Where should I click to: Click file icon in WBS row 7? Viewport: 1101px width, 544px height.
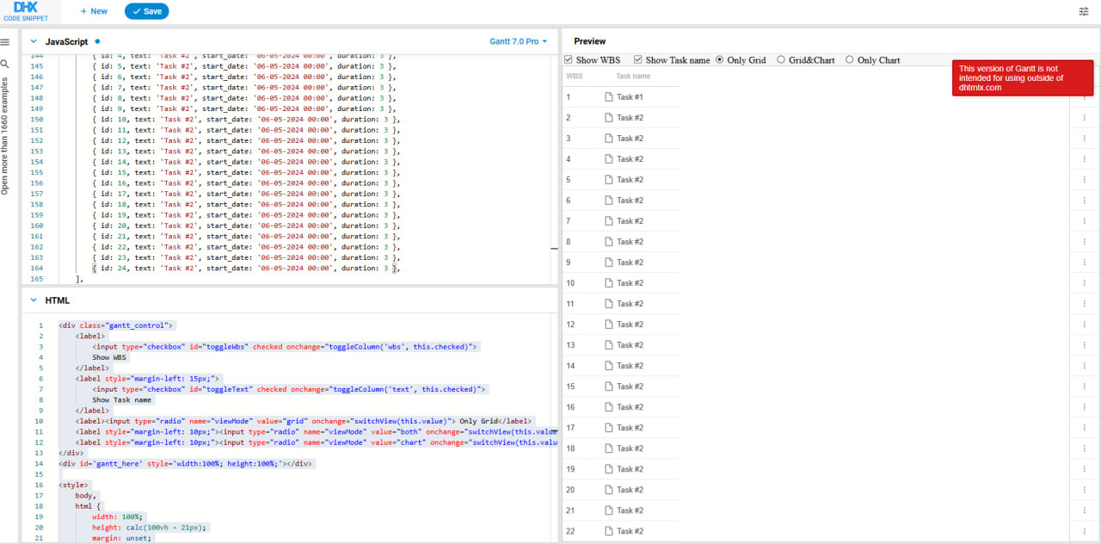click(609, 221)
